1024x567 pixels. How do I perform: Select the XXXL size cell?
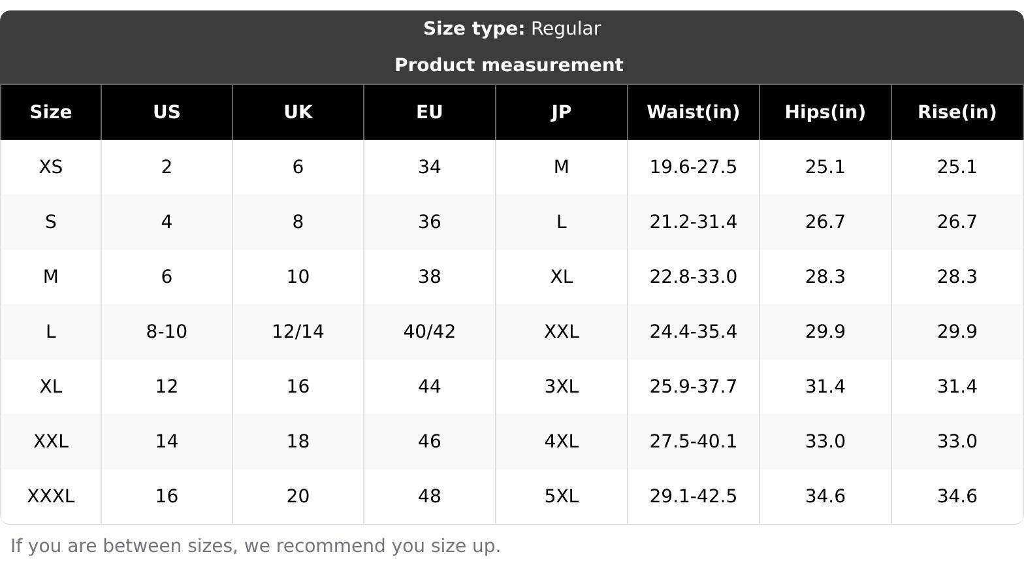click(51, 496)
